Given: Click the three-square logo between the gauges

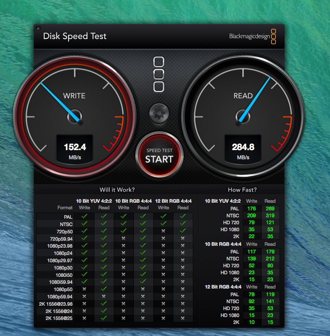Looking at the screenshot, I should click(159, 75).
